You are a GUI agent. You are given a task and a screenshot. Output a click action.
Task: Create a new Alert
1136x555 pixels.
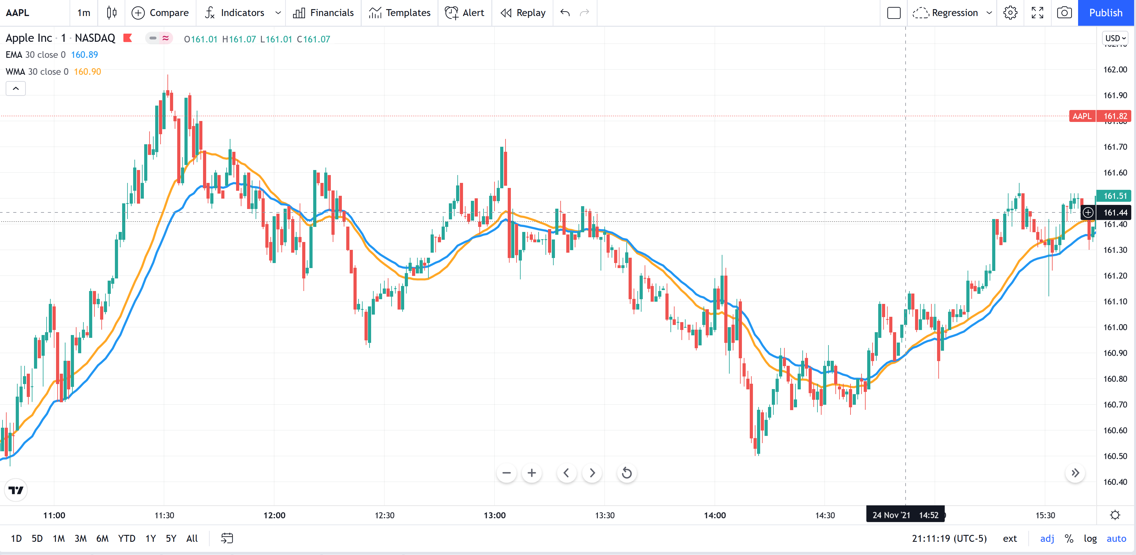[464, 13]
